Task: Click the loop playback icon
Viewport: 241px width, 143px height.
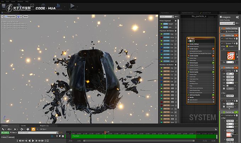Action: coord(47,141)
